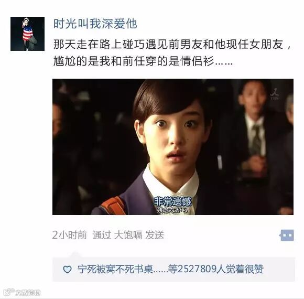
Task: Click the watermark logo at bottom left
Action: coord(21,292)
